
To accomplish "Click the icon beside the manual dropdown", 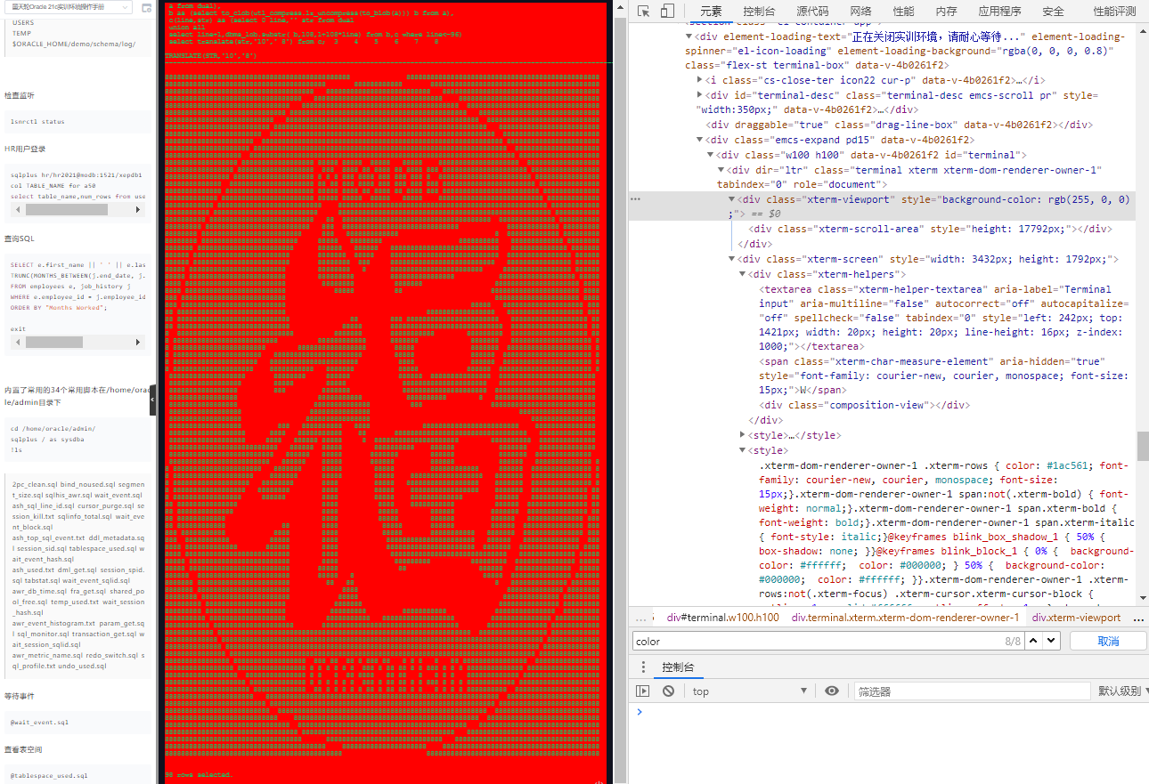I will point(147,7).
